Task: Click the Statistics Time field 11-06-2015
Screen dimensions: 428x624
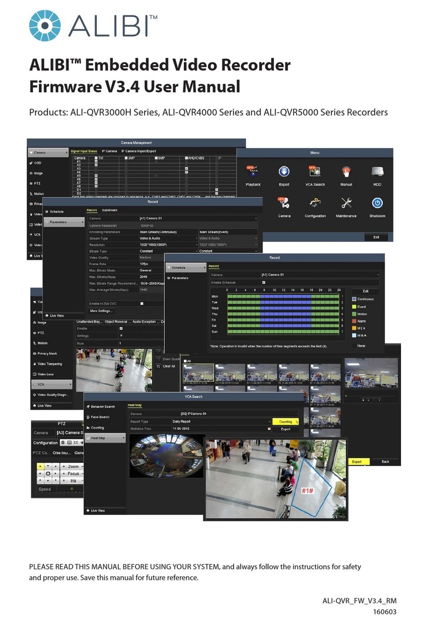Action: pos(221,429)
